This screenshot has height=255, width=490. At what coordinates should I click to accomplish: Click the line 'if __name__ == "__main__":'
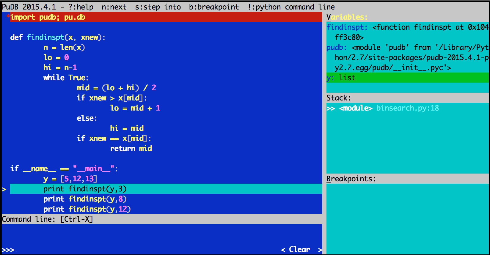64,169
